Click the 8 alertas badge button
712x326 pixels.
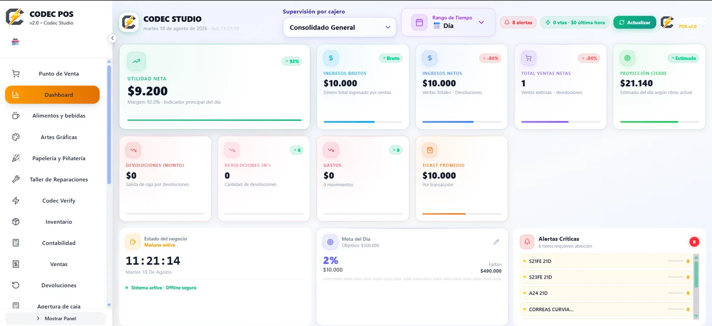[x=518, y=22]
